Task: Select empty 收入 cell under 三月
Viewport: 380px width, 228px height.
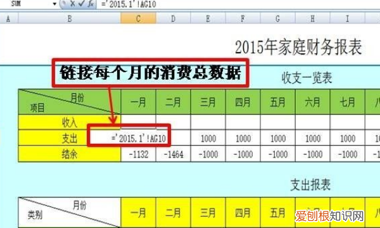Action: (x=208, y=122)
